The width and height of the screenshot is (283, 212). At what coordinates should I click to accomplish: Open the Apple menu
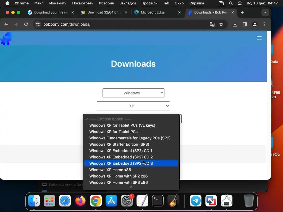coord(7,3)
